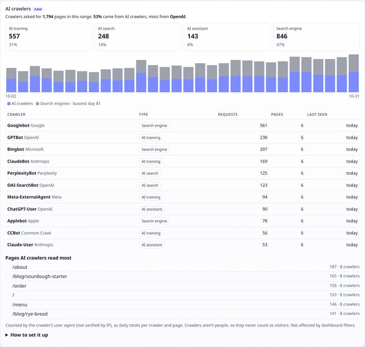Click the AI training tag in ClaudeBot row
Screen dimensions: 365x347
[151, 162]
